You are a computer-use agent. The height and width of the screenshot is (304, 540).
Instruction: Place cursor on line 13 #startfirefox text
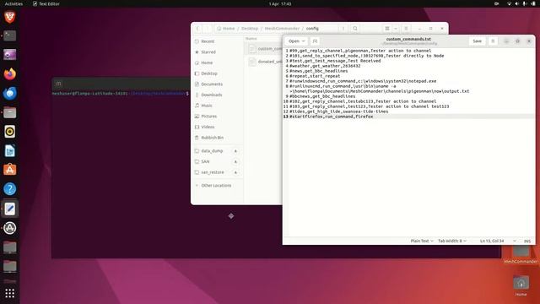tap(331, 117)
